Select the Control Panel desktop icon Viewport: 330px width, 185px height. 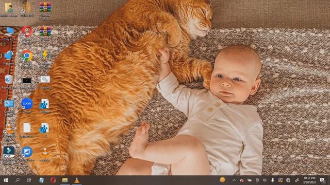click(9, 104)
